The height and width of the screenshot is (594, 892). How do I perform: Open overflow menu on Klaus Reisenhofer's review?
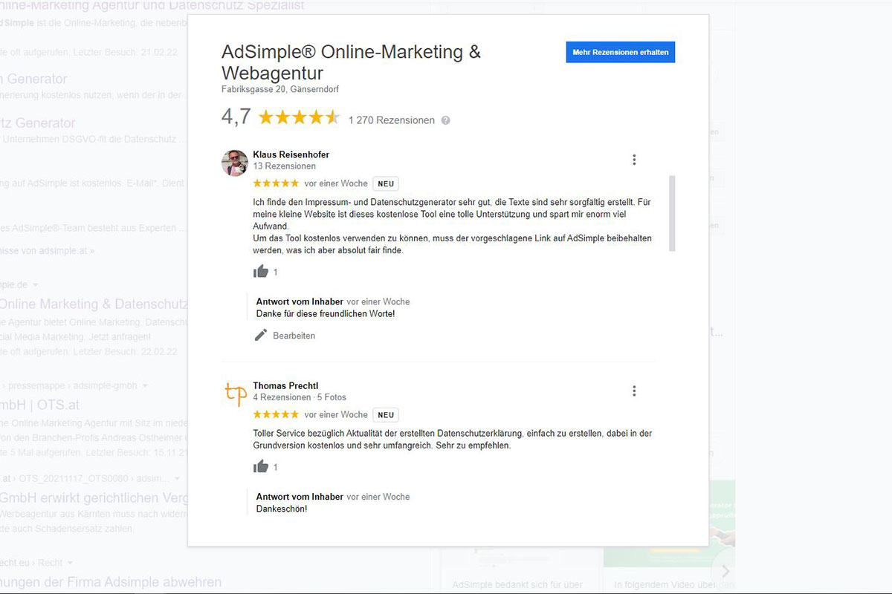[x=634, y=159]
